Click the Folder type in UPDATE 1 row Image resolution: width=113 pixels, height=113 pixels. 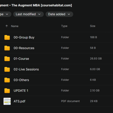(x=65, y=90)
